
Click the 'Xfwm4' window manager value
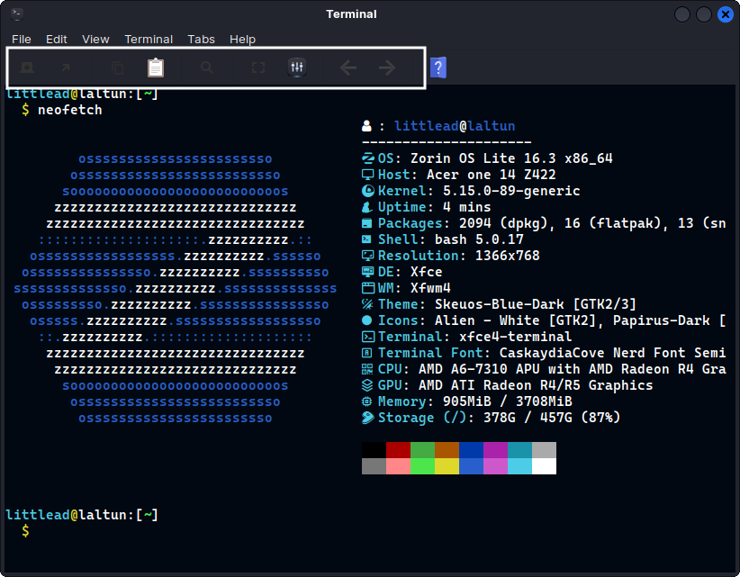click(x=430, y=288)
